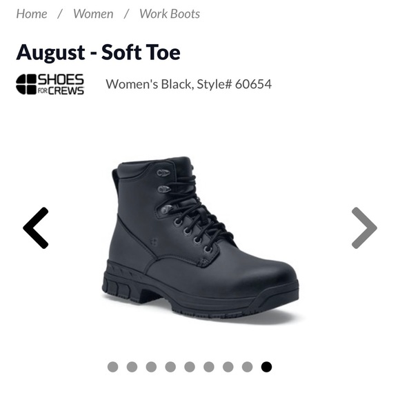Image resolution: width=400 pixels, height=400 pixels.
Task: Open the Women breadcrumb link
Action: 93,14
